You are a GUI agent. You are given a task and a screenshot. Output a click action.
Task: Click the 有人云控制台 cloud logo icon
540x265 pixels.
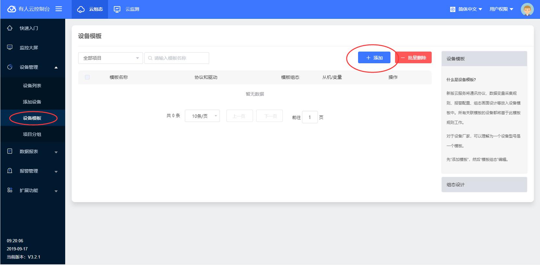[11, 9]
